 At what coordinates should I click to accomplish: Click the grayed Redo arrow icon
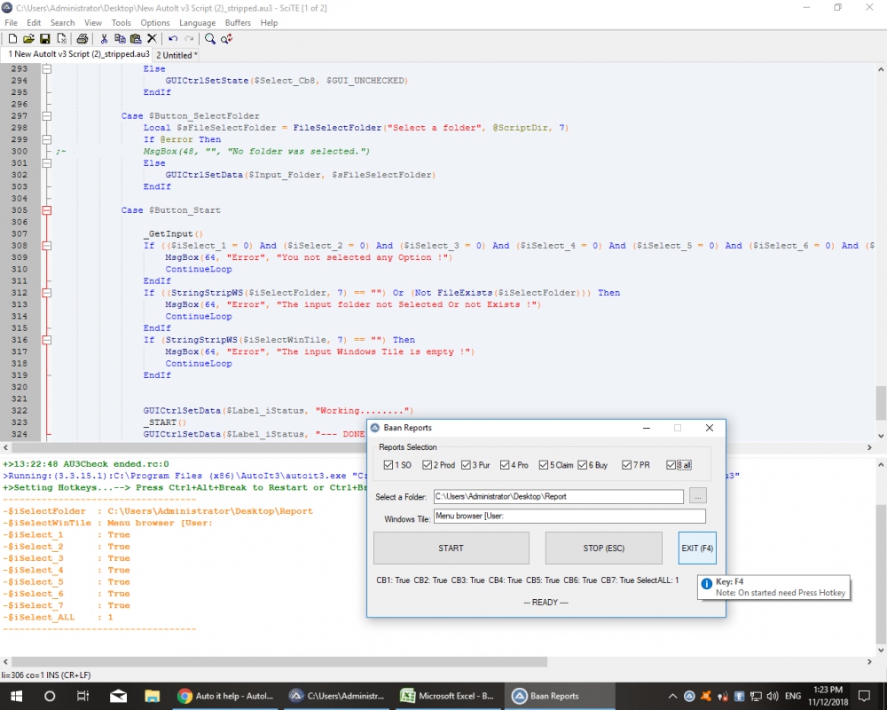[x=189, y=38]
